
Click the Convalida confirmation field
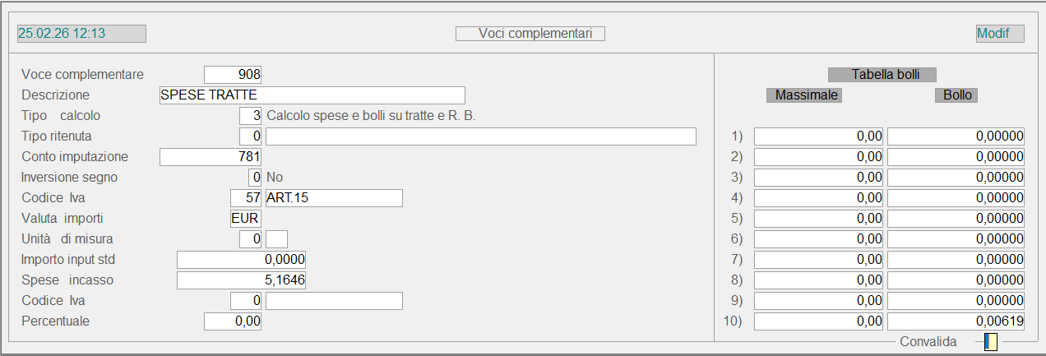[x=990, y=341]
